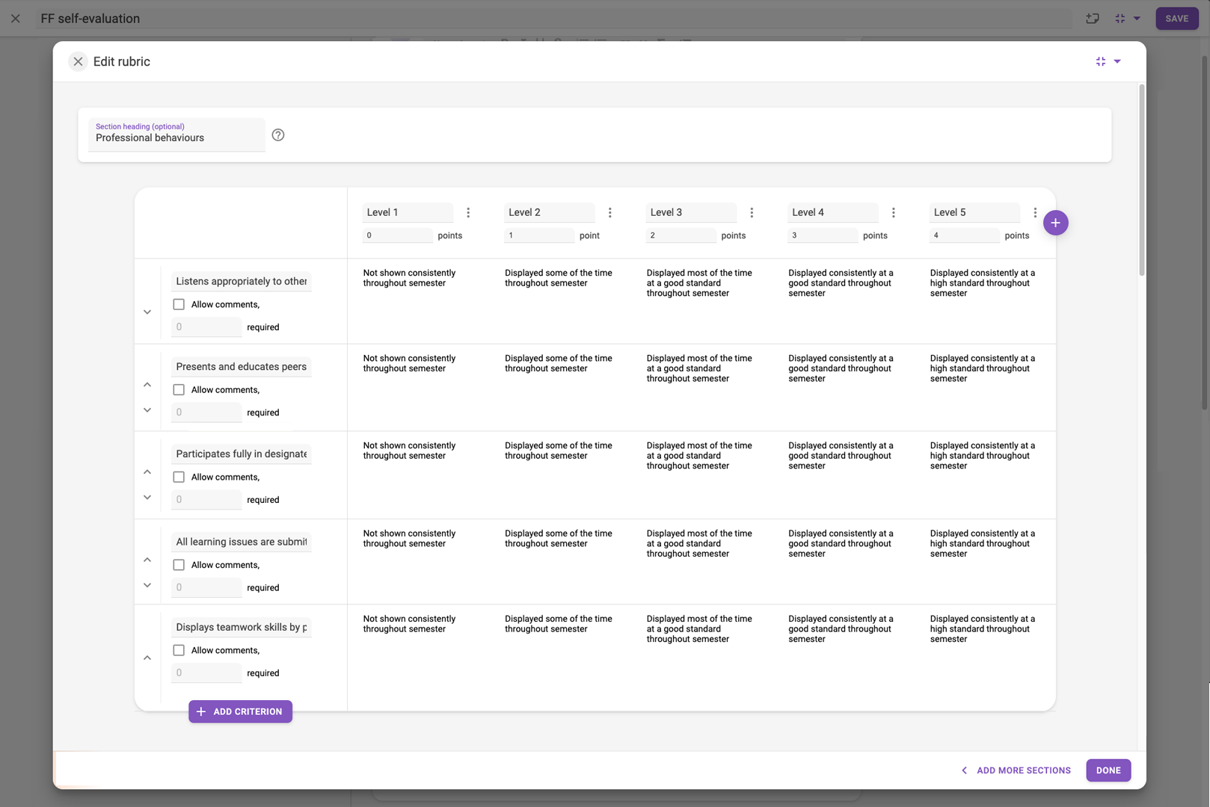Edit the Level 1 name field
The width and height of the screenshot is (1210, 807).
(x=408, y=213)
